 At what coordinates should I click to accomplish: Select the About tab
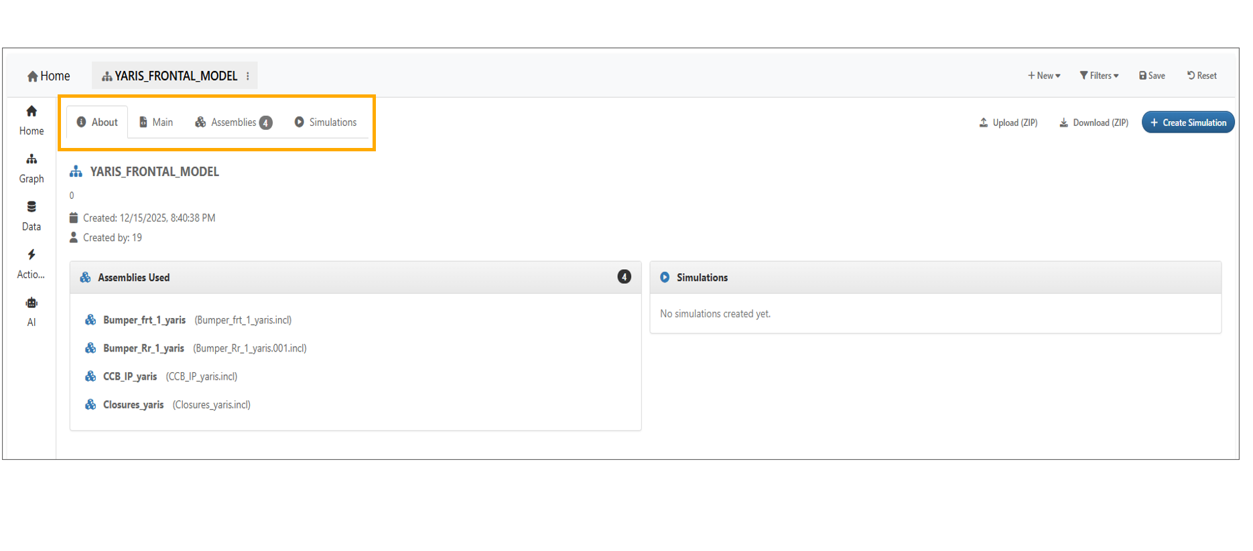coord(97,123)
